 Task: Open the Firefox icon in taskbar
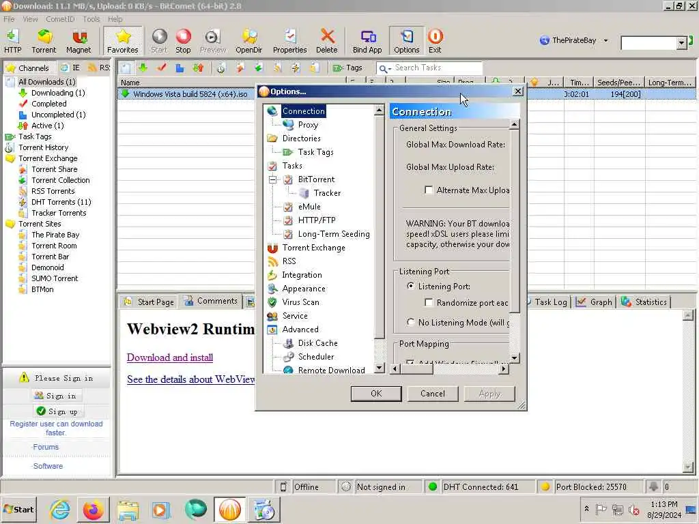(x=93, y=510)
